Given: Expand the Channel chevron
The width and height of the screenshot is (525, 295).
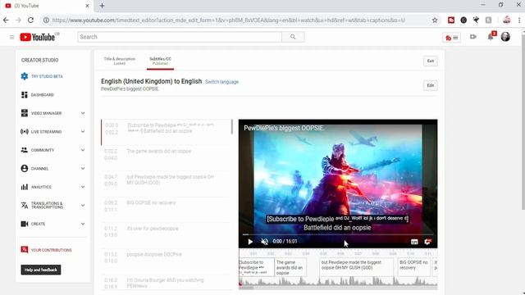Looking at the screenshot, I should click(x=83, y=169).
